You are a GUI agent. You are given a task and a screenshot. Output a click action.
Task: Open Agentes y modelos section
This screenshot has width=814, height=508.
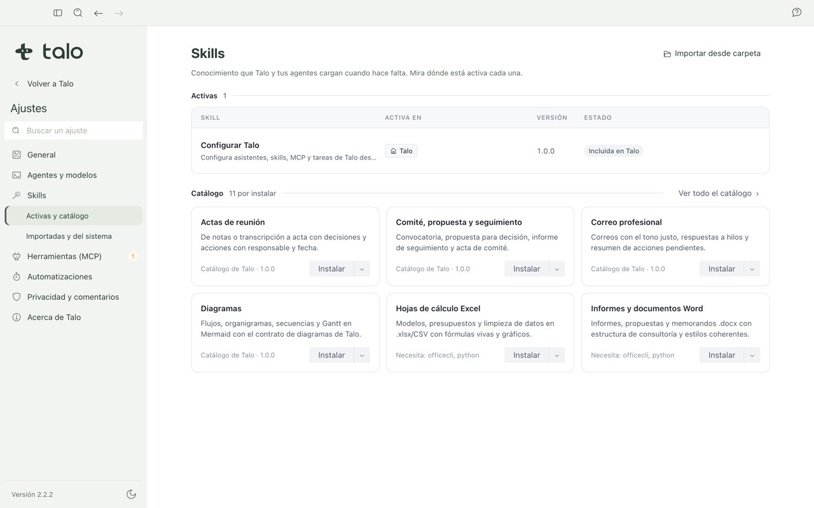coord(74,175)
